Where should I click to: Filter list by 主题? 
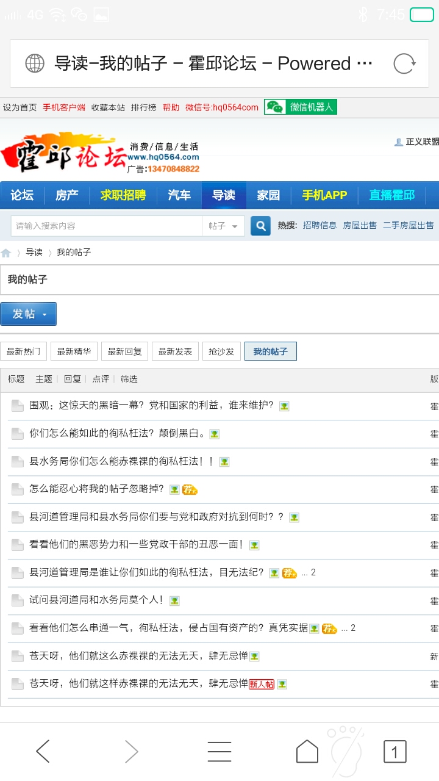(44, 379)
